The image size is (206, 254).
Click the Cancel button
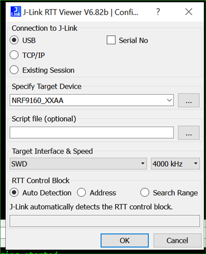click(177, 240)
